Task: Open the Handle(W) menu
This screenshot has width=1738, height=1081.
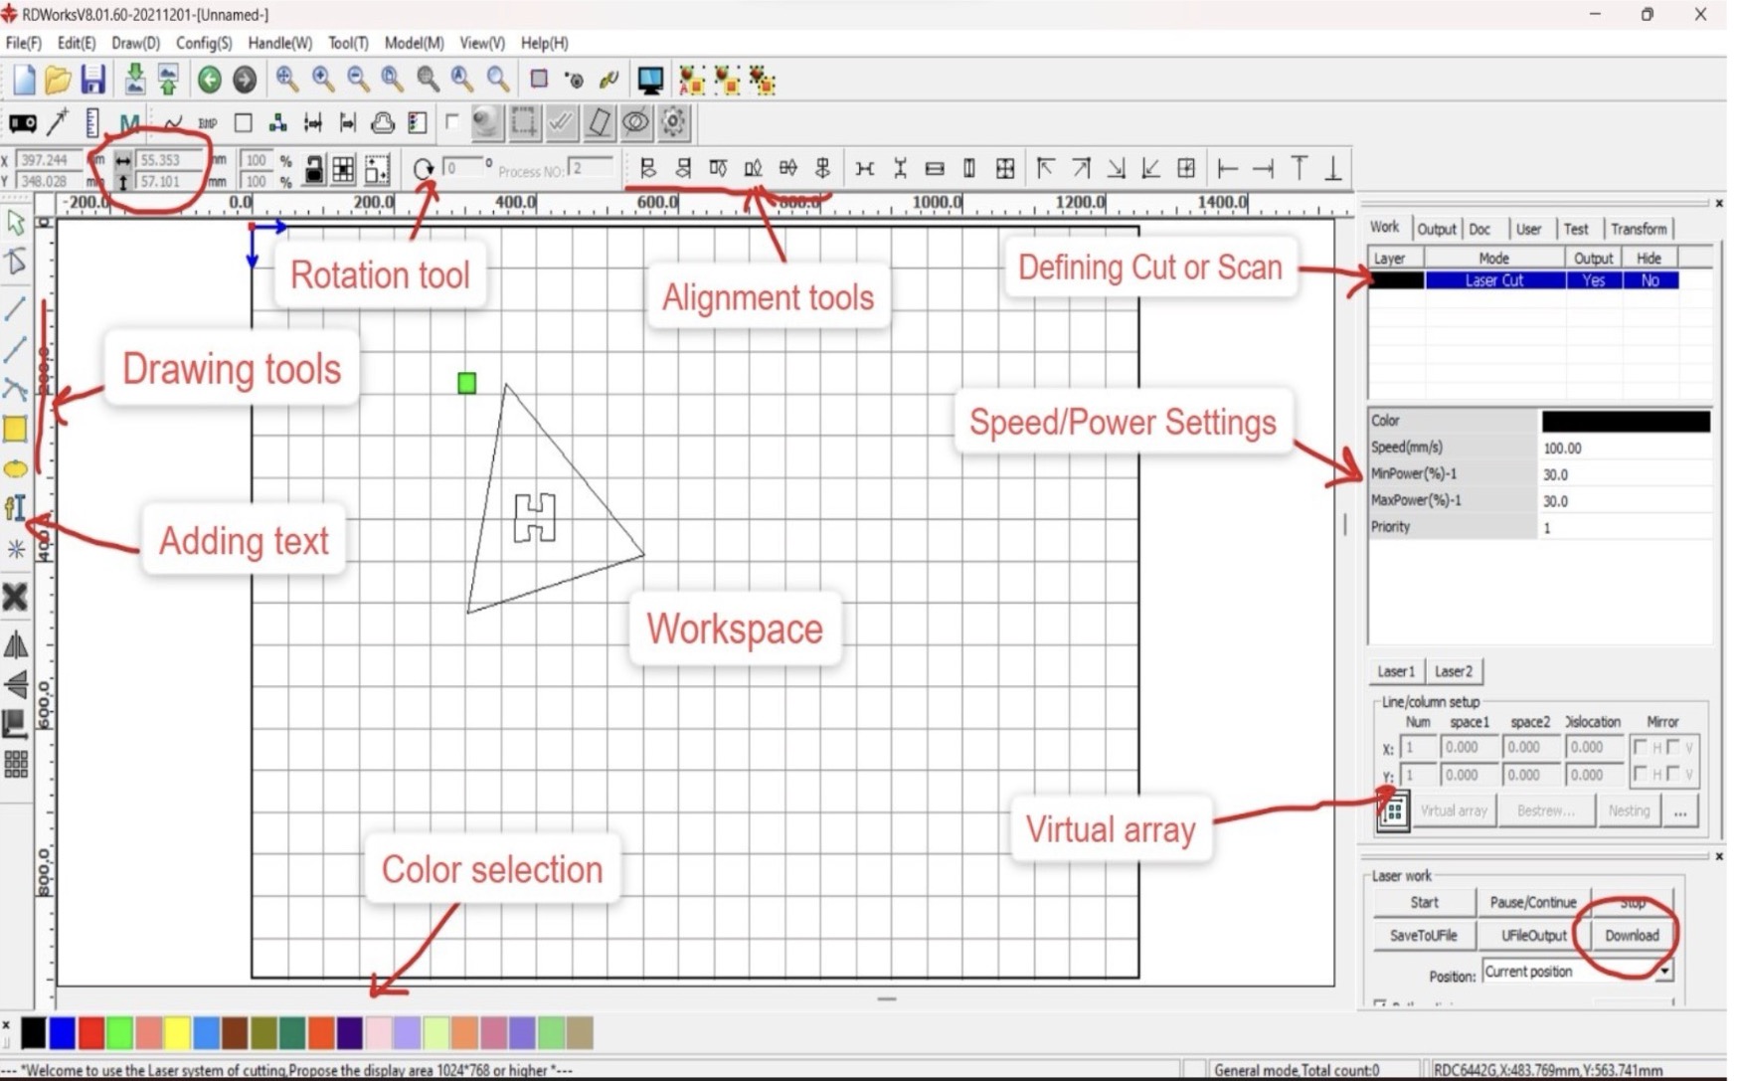Action: coord(279,43)
